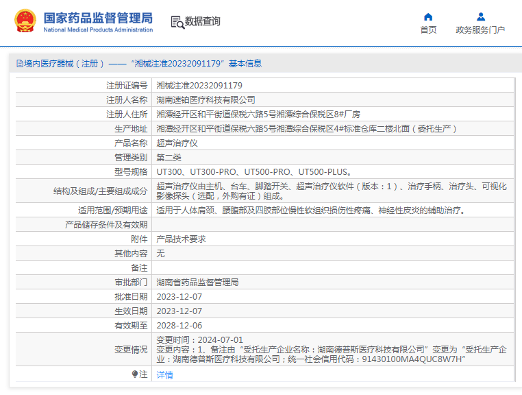Click the NMPA national emblem logo
This screenshot has width=522, height=395.
pyautogui.click(x=25, y=21)
